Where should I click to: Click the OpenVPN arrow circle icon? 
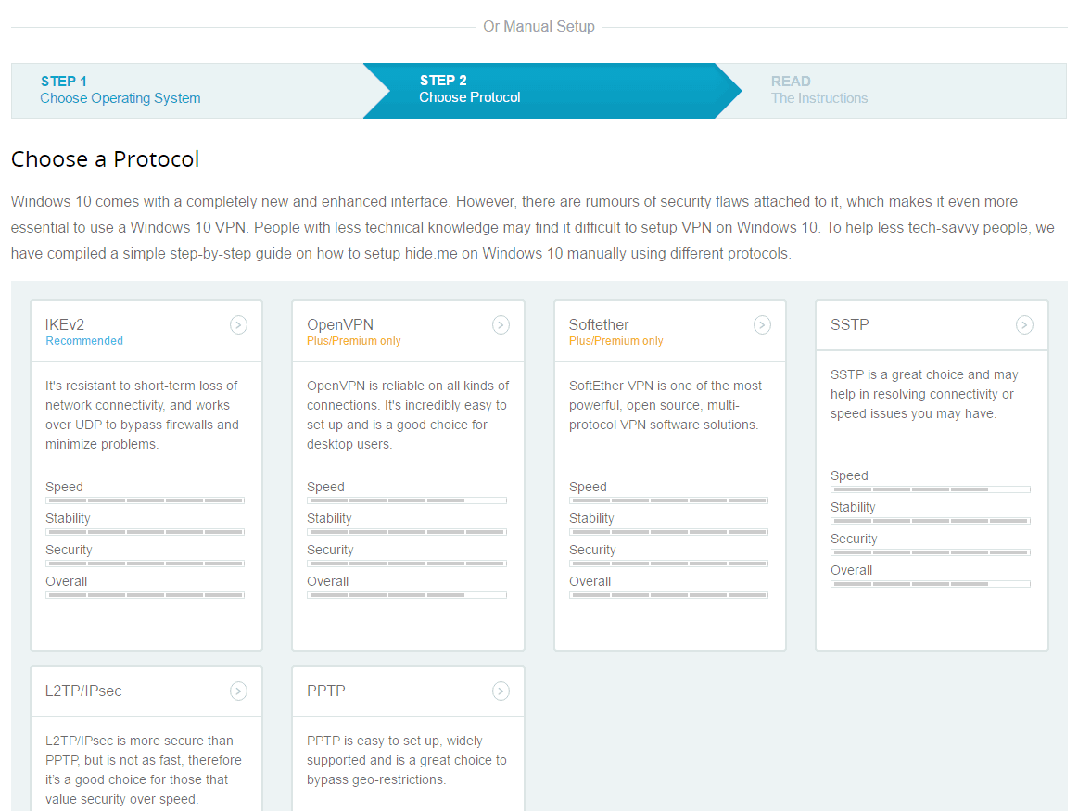[501, 325]
